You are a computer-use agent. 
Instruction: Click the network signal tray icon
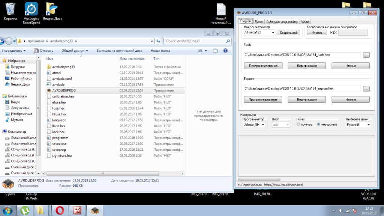(x=348, y=211)
